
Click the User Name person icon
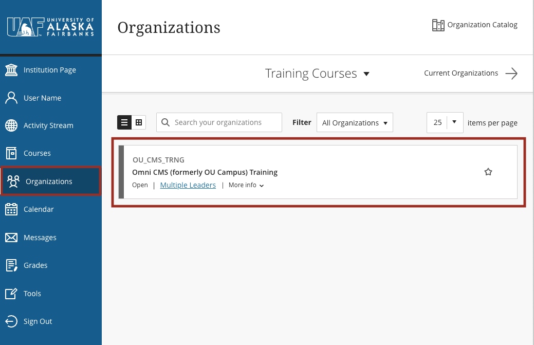click(11, 98)
